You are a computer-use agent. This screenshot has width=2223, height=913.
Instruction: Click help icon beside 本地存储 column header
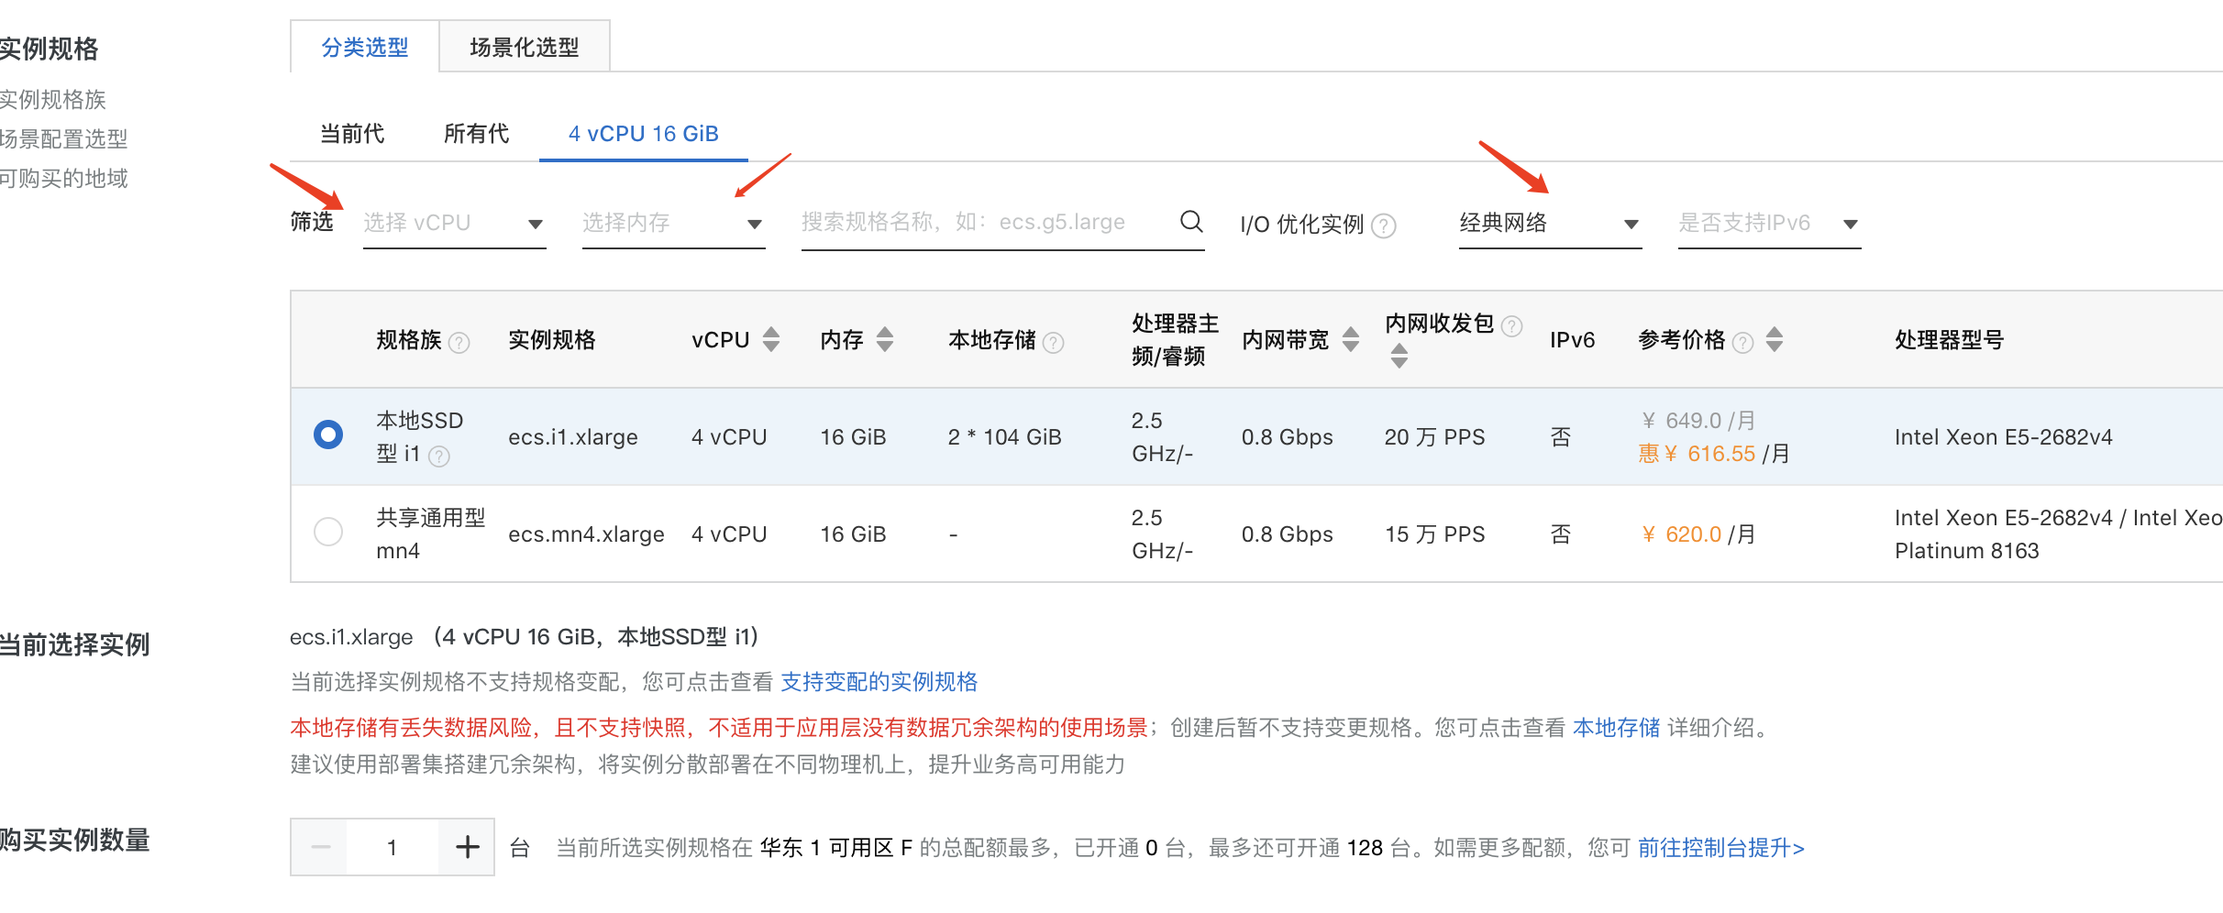pos(1054,343)
